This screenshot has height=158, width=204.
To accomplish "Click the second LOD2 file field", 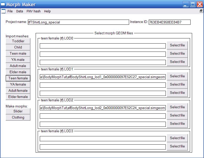I will 103,116.
